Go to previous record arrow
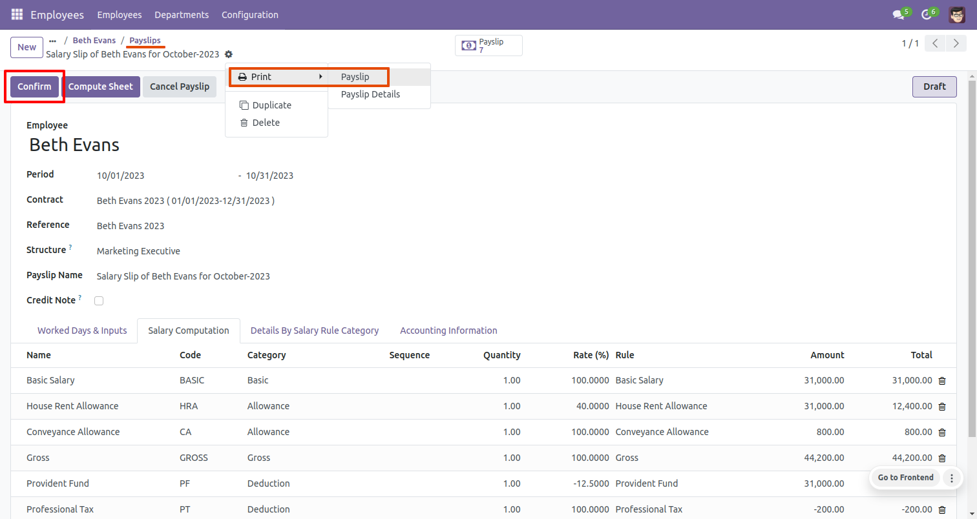The image size is (977, 519). pyautogui.click(x=935, y=43)
